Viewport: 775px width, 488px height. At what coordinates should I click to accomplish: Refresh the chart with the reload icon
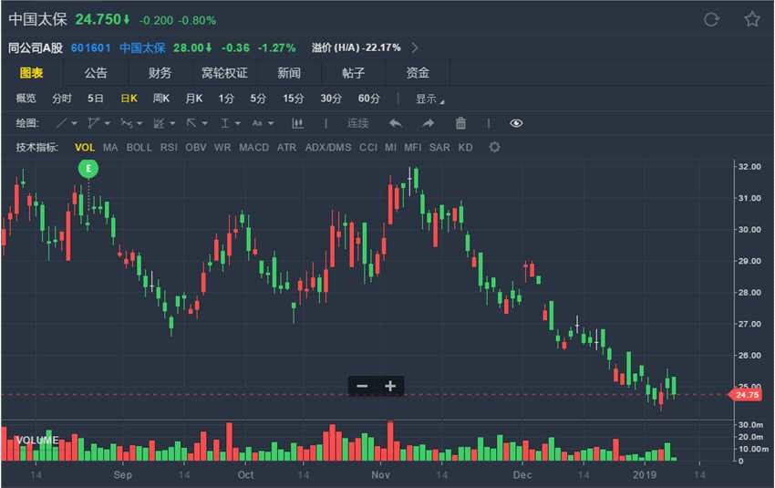711,20
